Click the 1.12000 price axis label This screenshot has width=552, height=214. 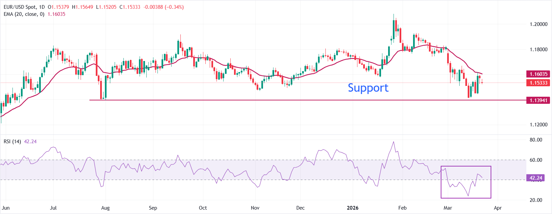(539, 125)
